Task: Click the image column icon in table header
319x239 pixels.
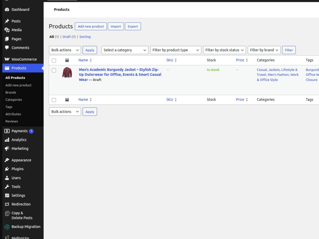Action: click(67, 60)
